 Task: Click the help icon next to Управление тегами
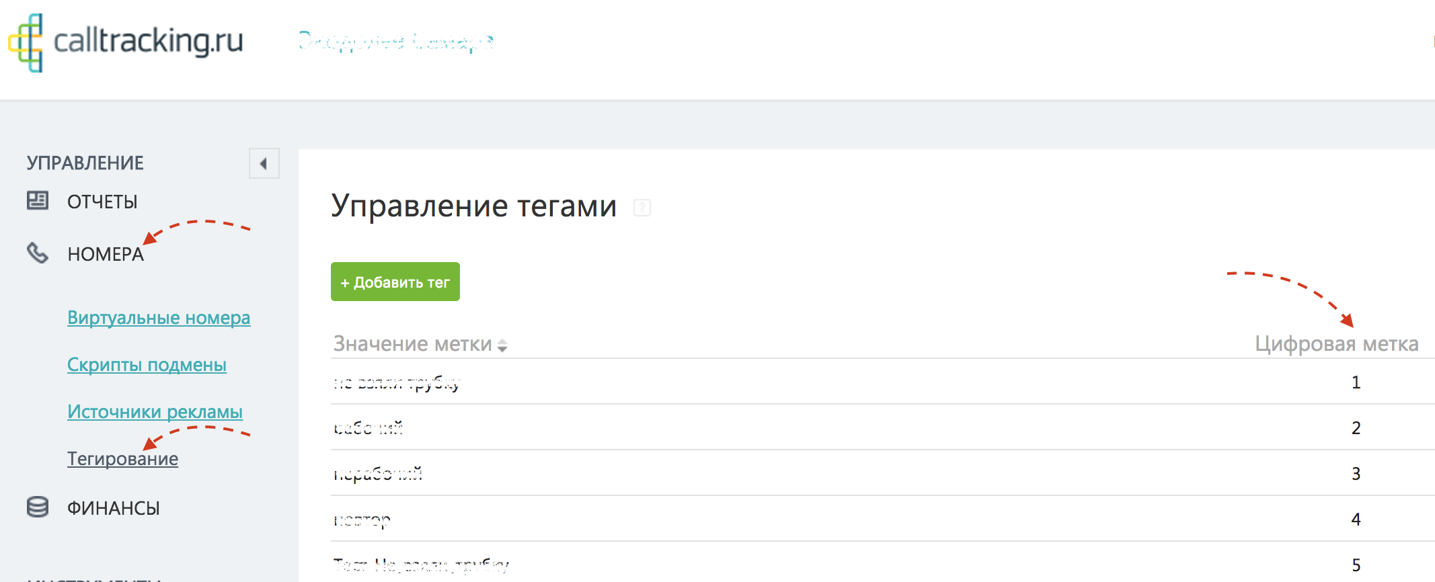coord(642,208)
